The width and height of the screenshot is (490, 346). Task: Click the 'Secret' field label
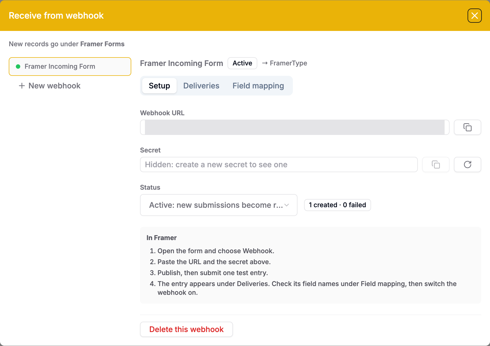pyautogui.click(x=150, y=150)
